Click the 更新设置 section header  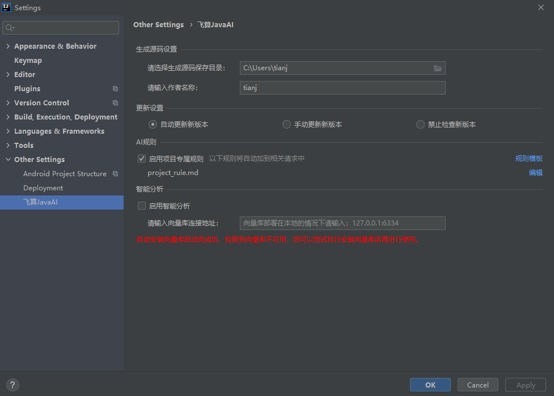pos(150,108)
